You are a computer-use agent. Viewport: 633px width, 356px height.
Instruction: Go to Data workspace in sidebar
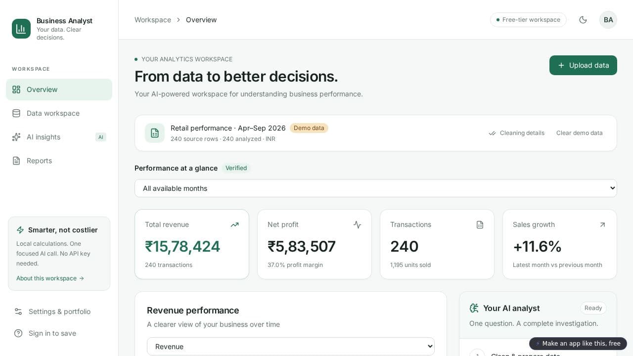coord(59,113)
